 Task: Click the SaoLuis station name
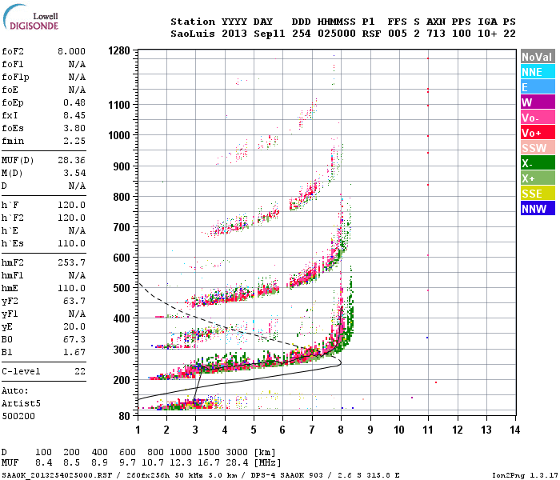193,34
